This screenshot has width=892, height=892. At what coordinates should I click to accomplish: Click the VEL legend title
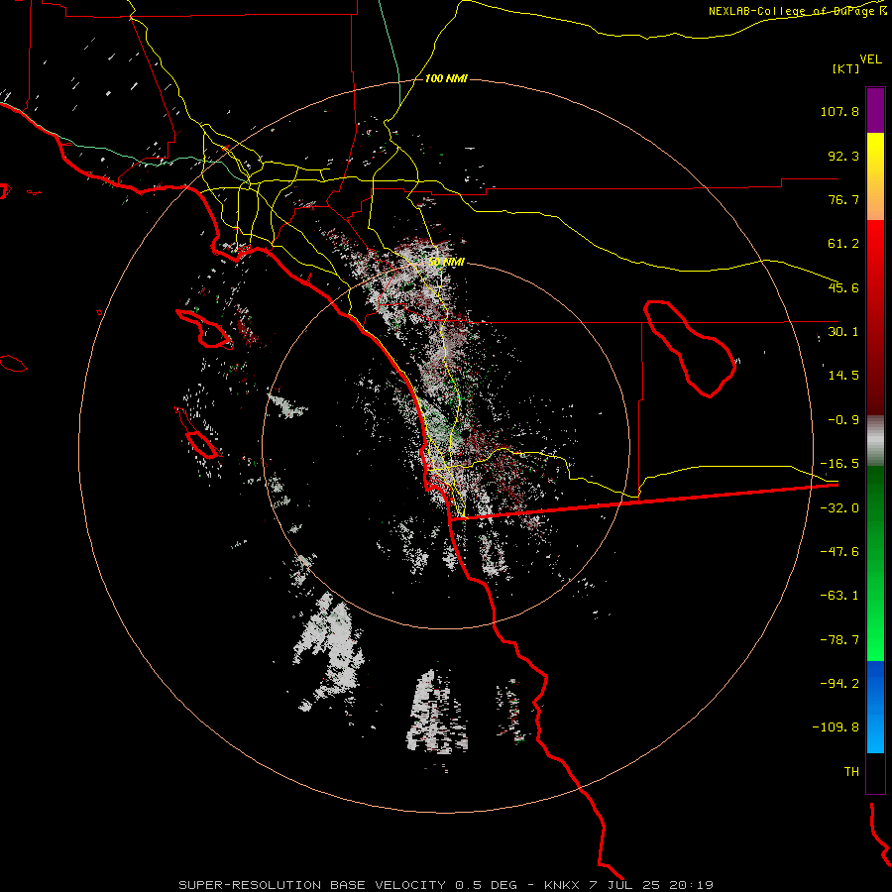[x=870, y=59]
